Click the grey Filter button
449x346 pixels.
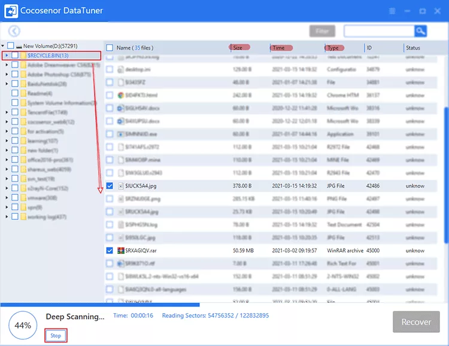pos(322,31)
